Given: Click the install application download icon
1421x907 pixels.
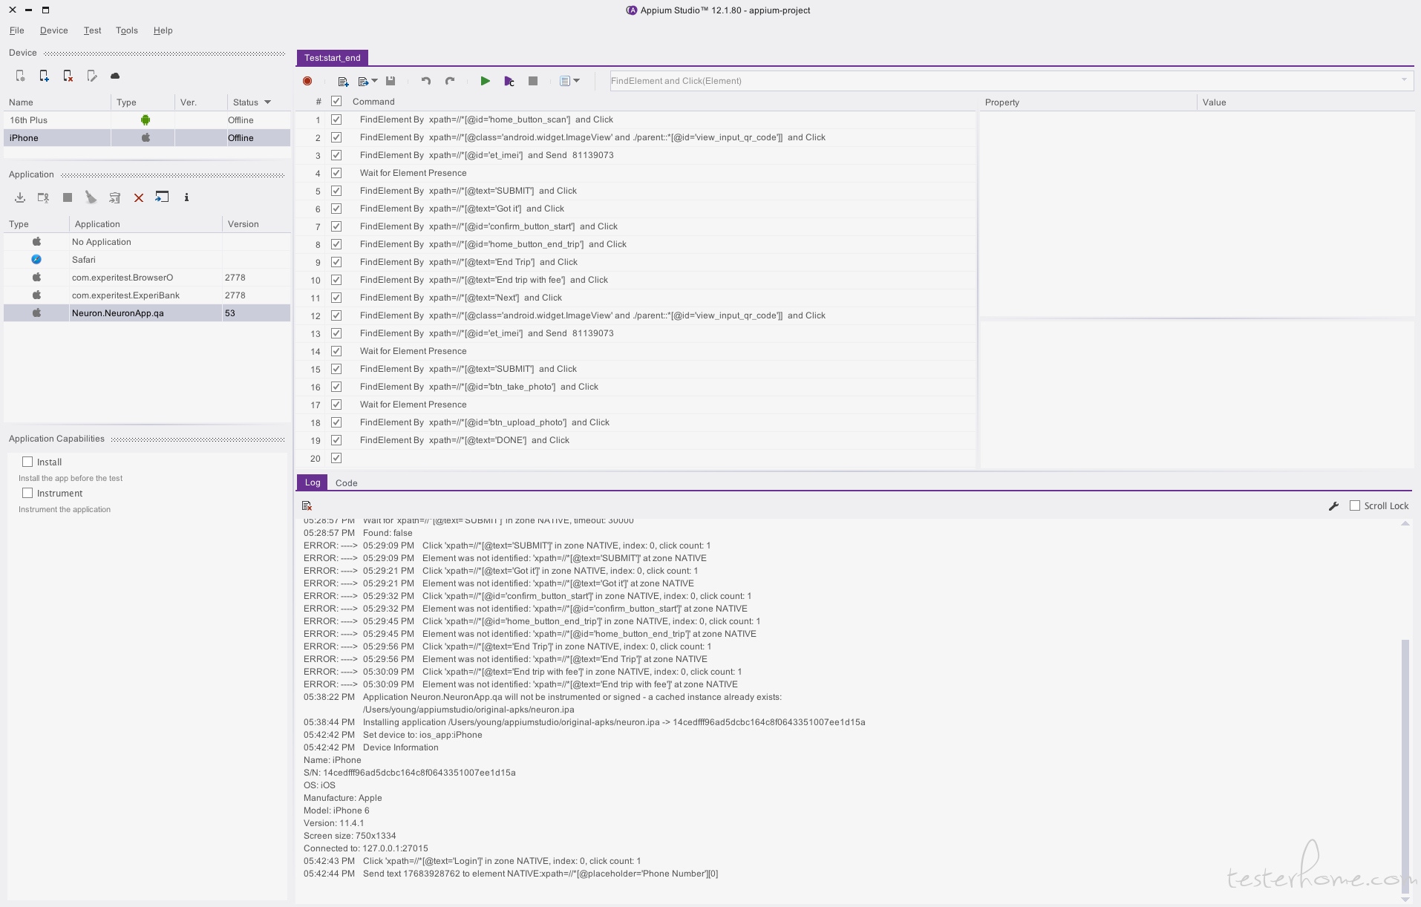Looking at the screenshot, I should pos(20,197).
